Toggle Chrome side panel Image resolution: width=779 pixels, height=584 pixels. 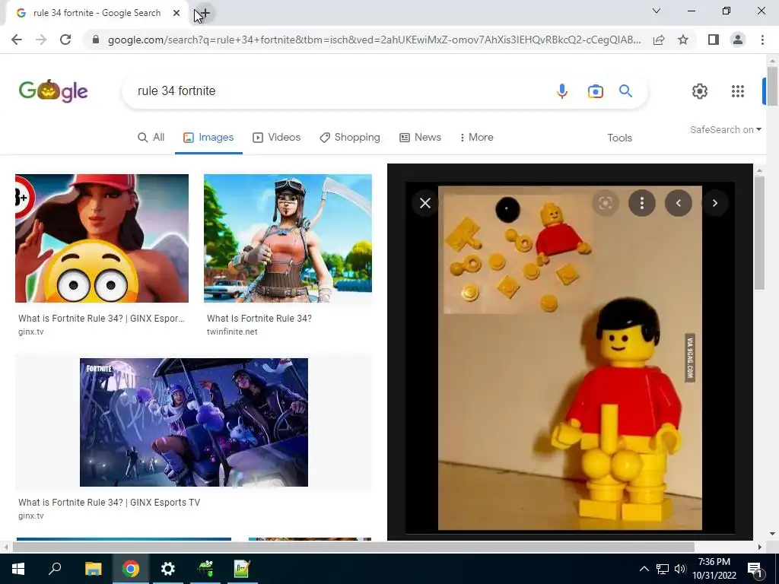pyautogui.click(x=714, y=40)
